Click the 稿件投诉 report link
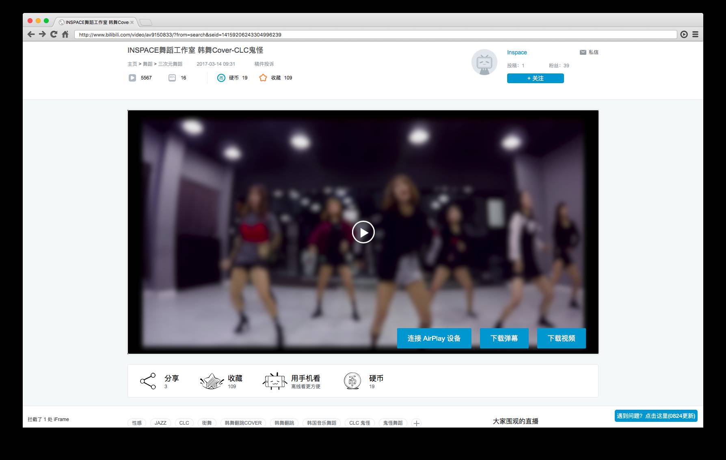The width and height of the screenshot is (726, 460). [264, 64]
